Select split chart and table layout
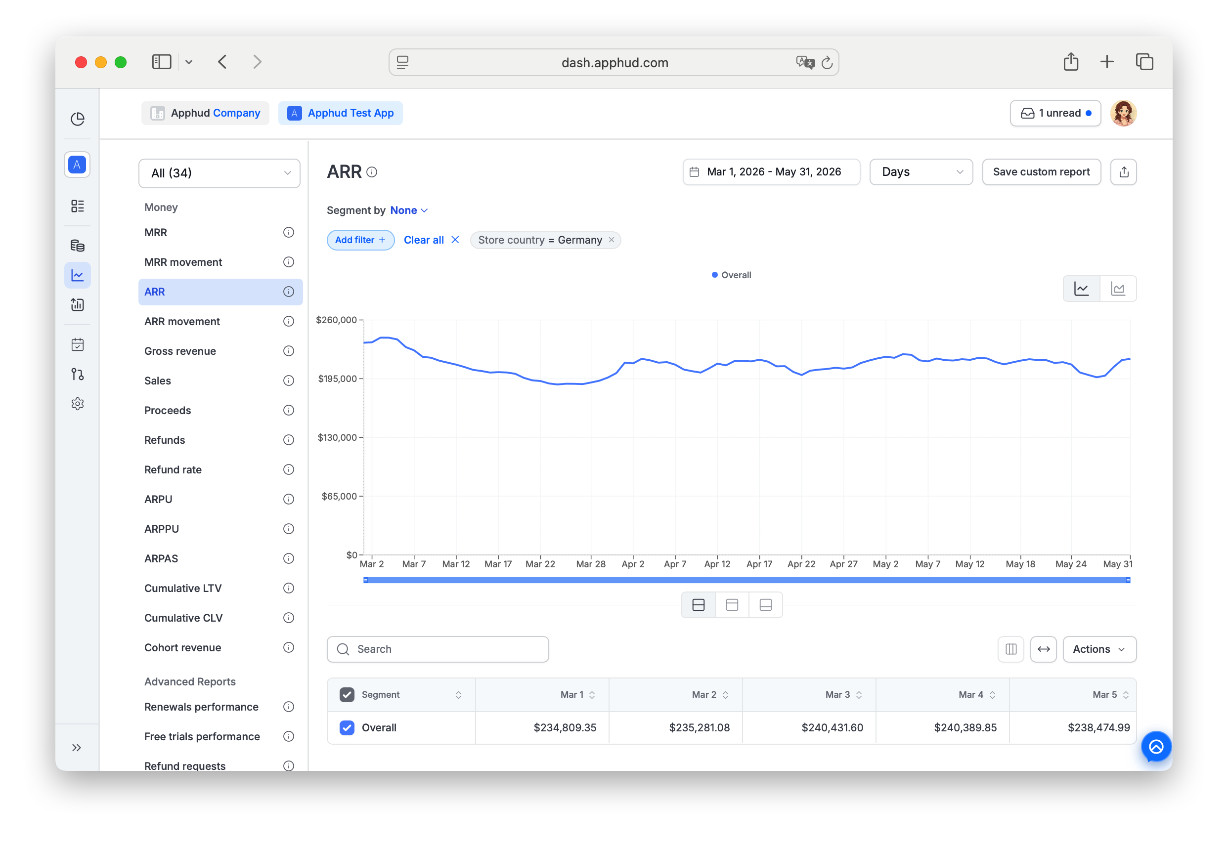The image size is (1228, 845). coord(699,605)
